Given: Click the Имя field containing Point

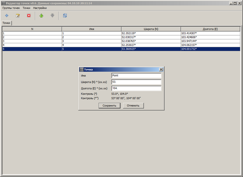Looking at the screenshot, I should pyautogui.click(x=136, y=75).
